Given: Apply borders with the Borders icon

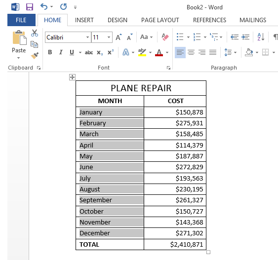Looking at the screenshot, I should click(266, 52).
